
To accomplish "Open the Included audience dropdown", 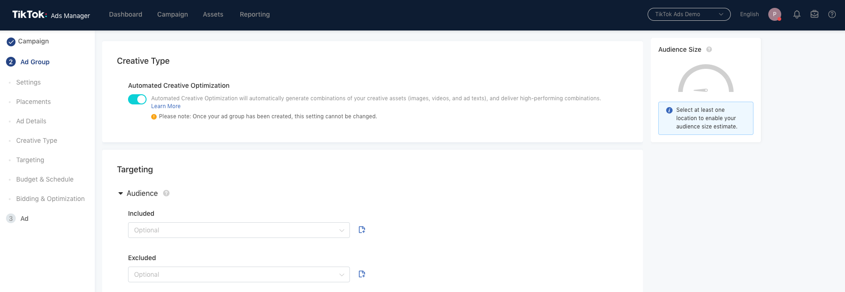I will pos(239,230).
